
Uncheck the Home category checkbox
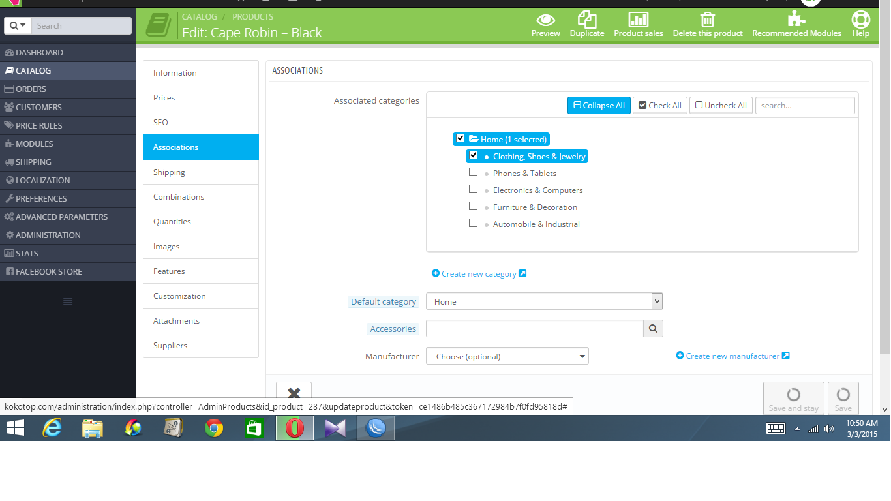(461, 138)
